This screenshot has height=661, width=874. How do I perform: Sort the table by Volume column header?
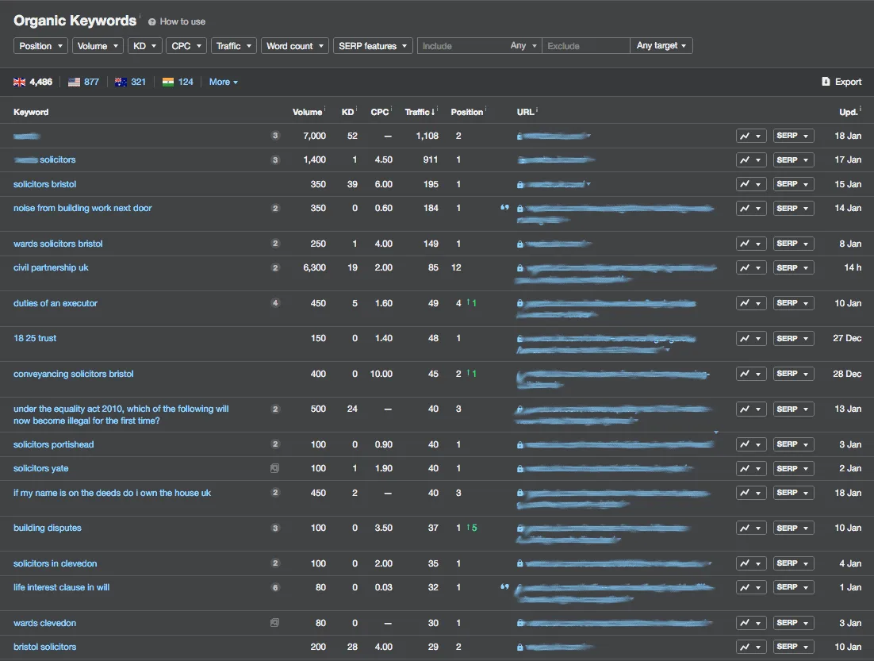coord(307,112)
